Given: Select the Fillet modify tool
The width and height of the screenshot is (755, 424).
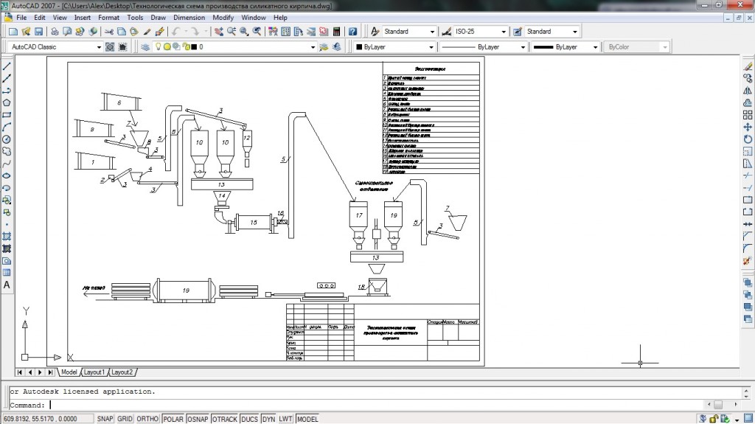Looking at the screenshot, I should tap(748, 249).
